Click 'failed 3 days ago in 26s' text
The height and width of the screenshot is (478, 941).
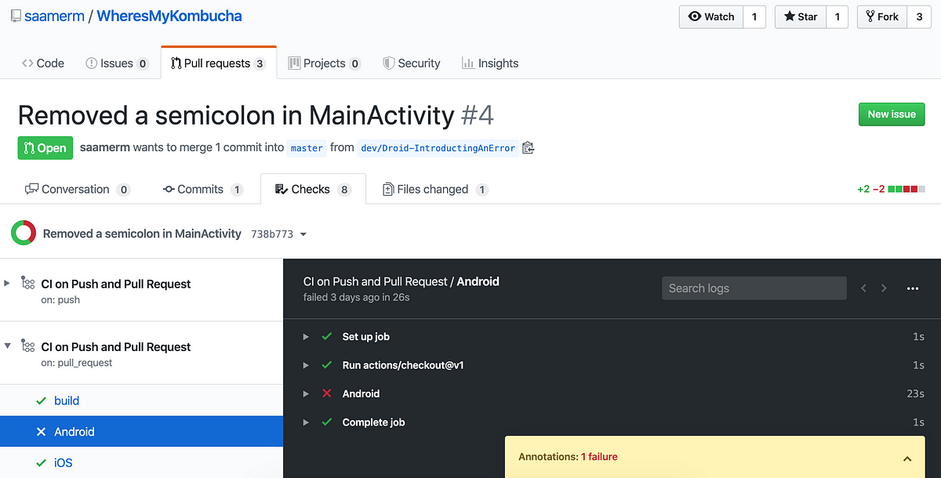(x=357, y=298)
